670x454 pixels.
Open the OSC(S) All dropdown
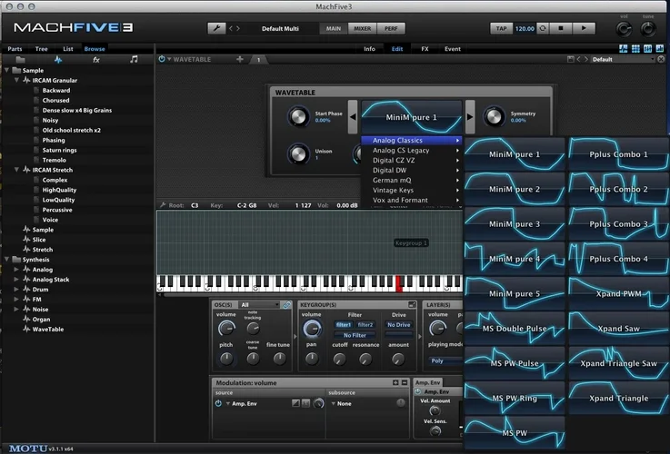[x=259, y=305]
